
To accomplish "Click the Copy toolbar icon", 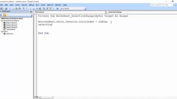I will [13, 9].
